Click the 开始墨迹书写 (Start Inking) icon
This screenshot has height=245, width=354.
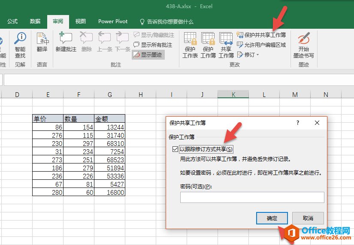[x=303, y=39]
